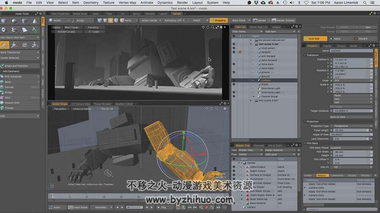
Task: Toggle visibility of Alpha Output layer
Action: [233, 167]
